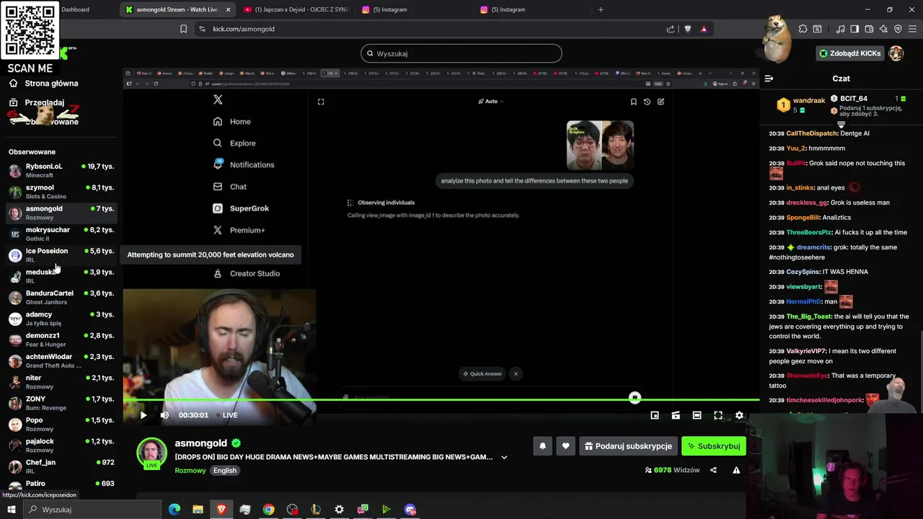Close the asmongold Stream browser tab

(x=229, y=9)
